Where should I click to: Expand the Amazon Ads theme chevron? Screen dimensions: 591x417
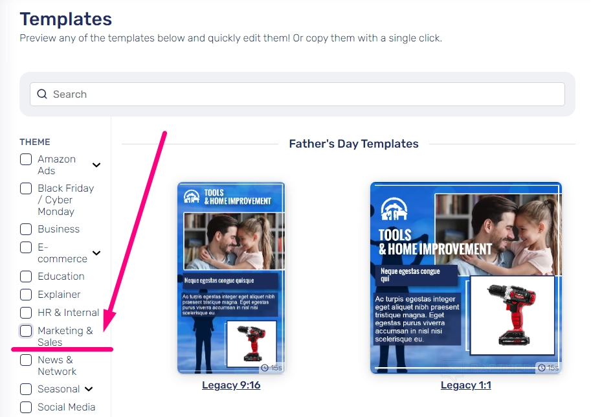(x=96, y=164)
